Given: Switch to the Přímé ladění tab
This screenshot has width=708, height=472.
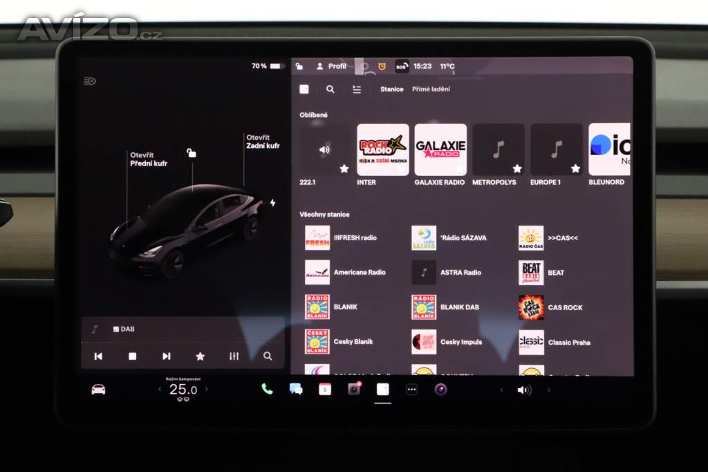Looking at the screenshot, I should (431, 89).
